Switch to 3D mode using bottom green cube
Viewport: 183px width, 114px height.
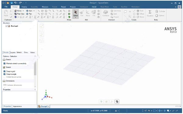(69, 17)
